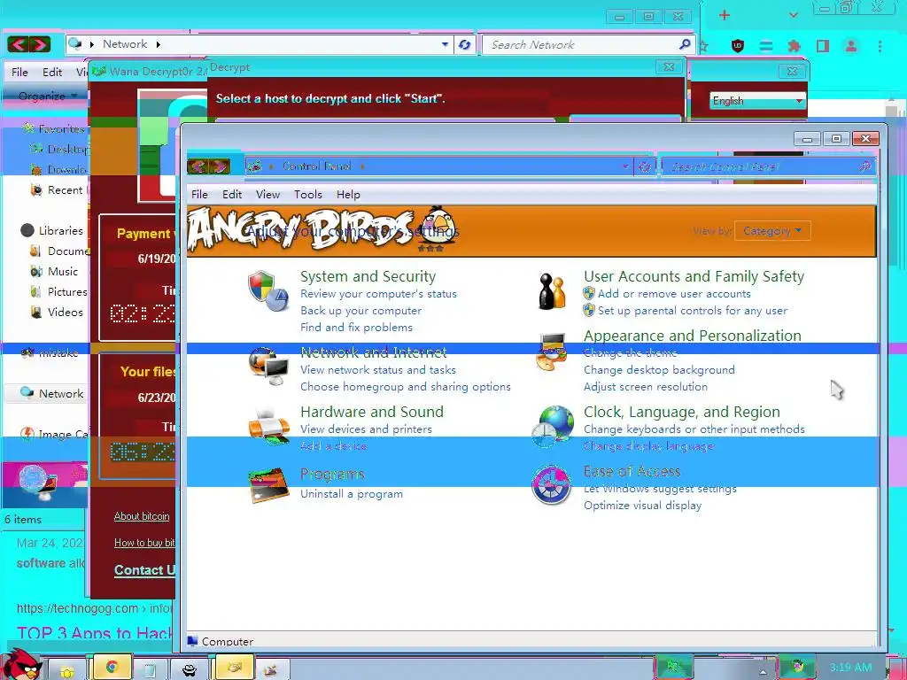Open the handshake taskbar button

pyautogui.click(x=234, y=668)
